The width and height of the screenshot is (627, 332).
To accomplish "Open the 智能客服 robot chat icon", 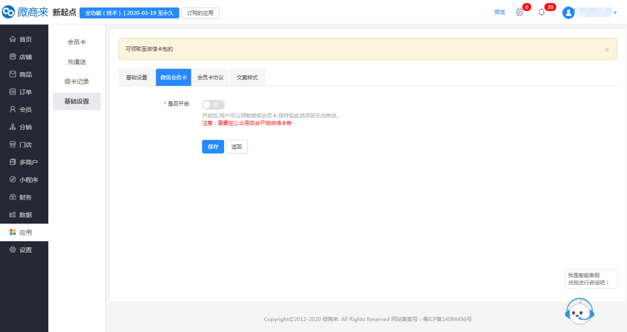I will tap(579, 313).
